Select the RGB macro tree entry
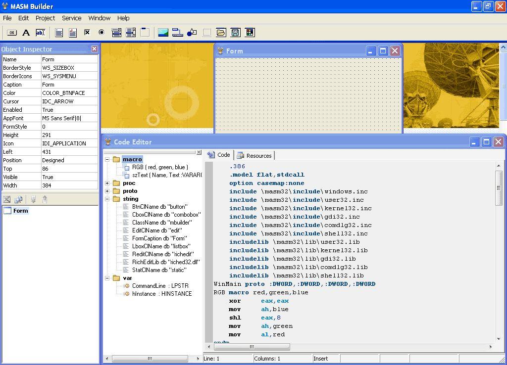507x365 pixels. click(160, 167)
